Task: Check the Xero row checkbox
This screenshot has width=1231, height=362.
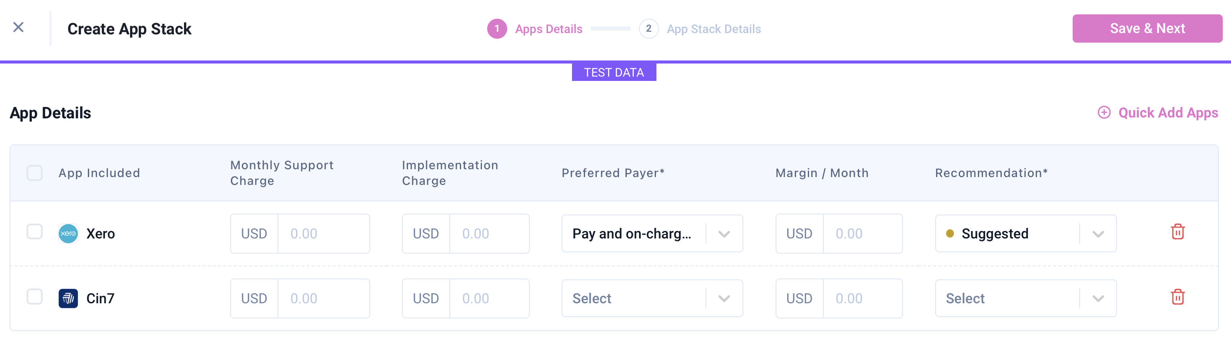Action: [34, 231]
